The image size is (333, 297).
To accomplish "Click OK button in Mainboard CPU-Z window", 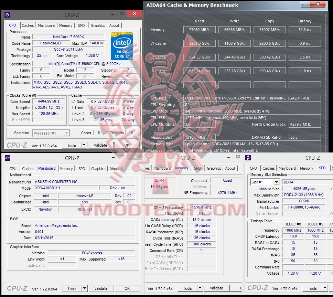I will point(127,288).
